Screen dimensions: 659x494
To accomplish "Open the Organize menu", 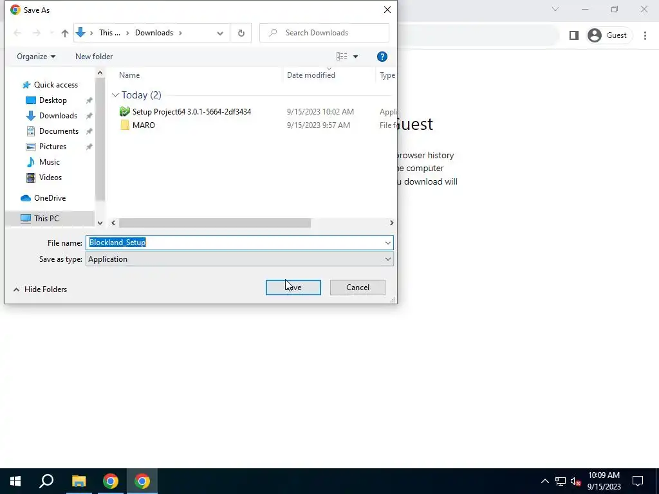I will pos(36,57).
